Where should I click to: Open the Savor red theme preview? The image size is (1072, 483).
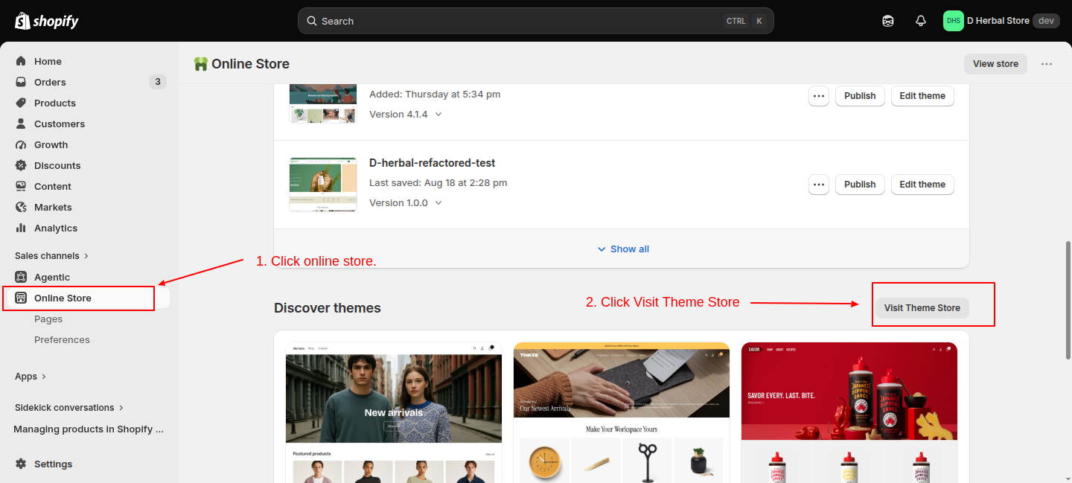coord(849,412)
